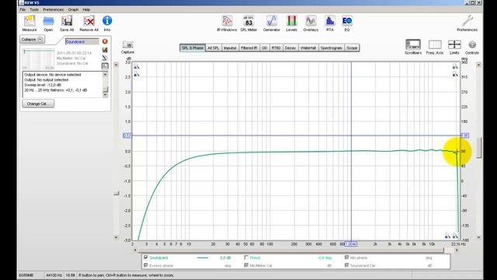Switch to the Waterfall tab
Viewport: 497px width, 280px height.
308,48
